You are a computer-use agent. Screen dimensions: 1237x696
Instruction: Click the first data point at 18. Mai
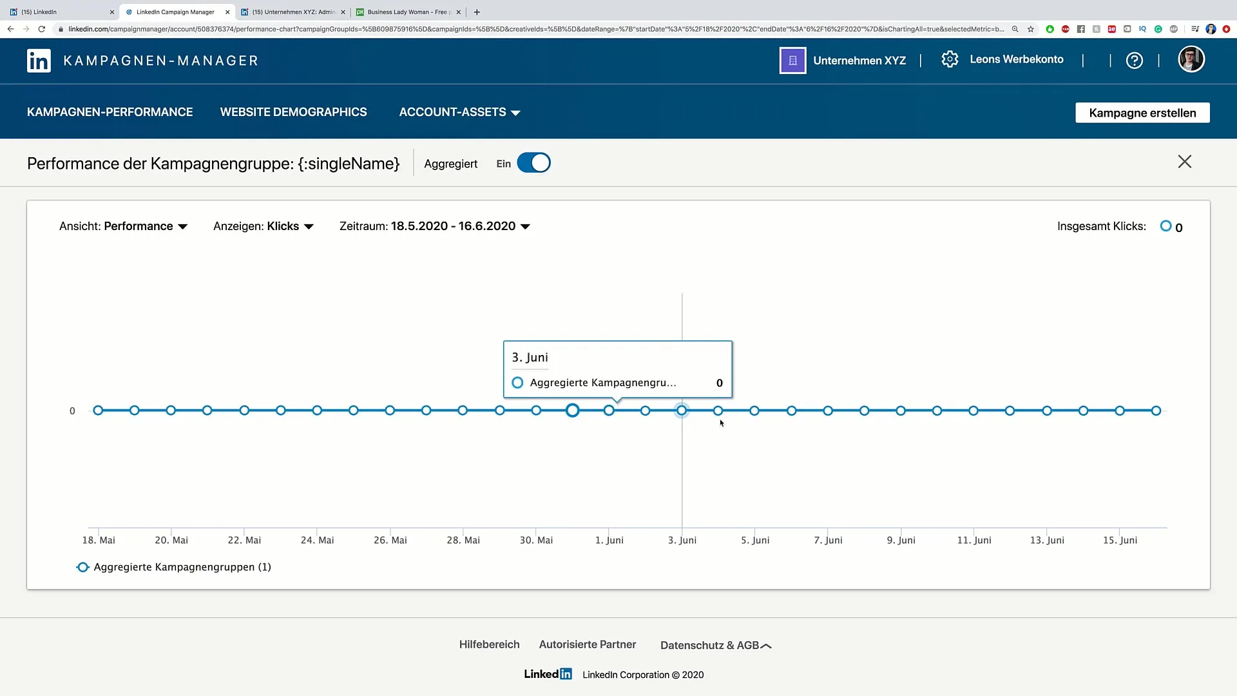[x=98, y=411]
